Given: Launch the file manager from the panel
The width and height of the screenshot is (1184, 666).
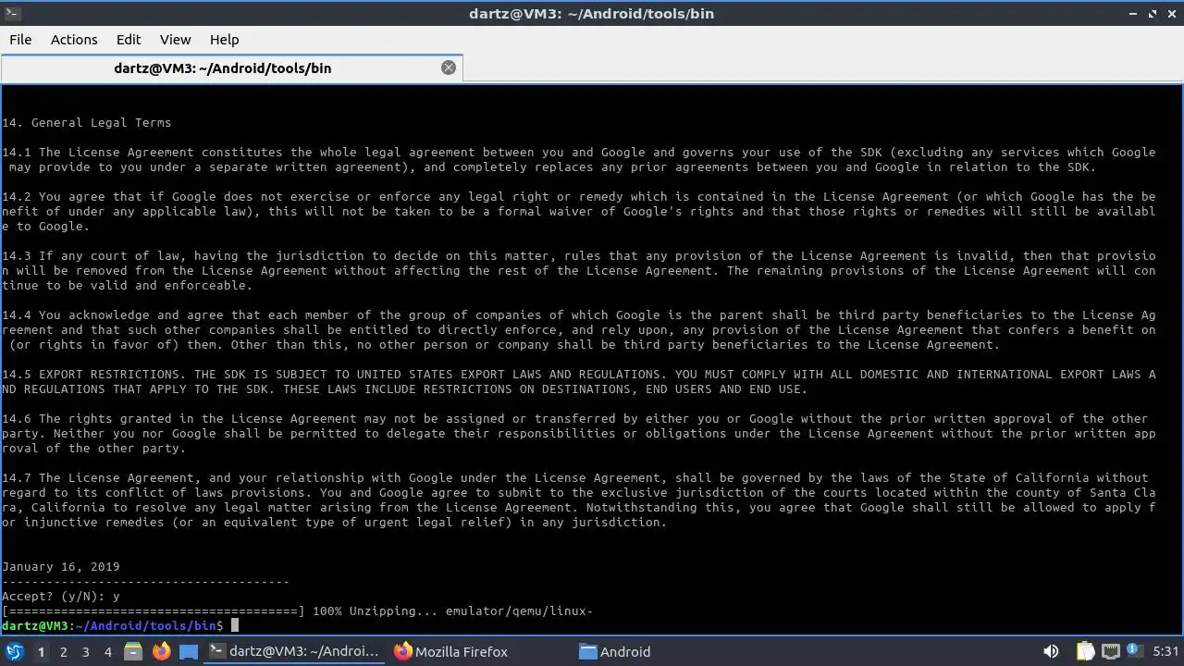Looking at the screenshot, I should [133, 651].
